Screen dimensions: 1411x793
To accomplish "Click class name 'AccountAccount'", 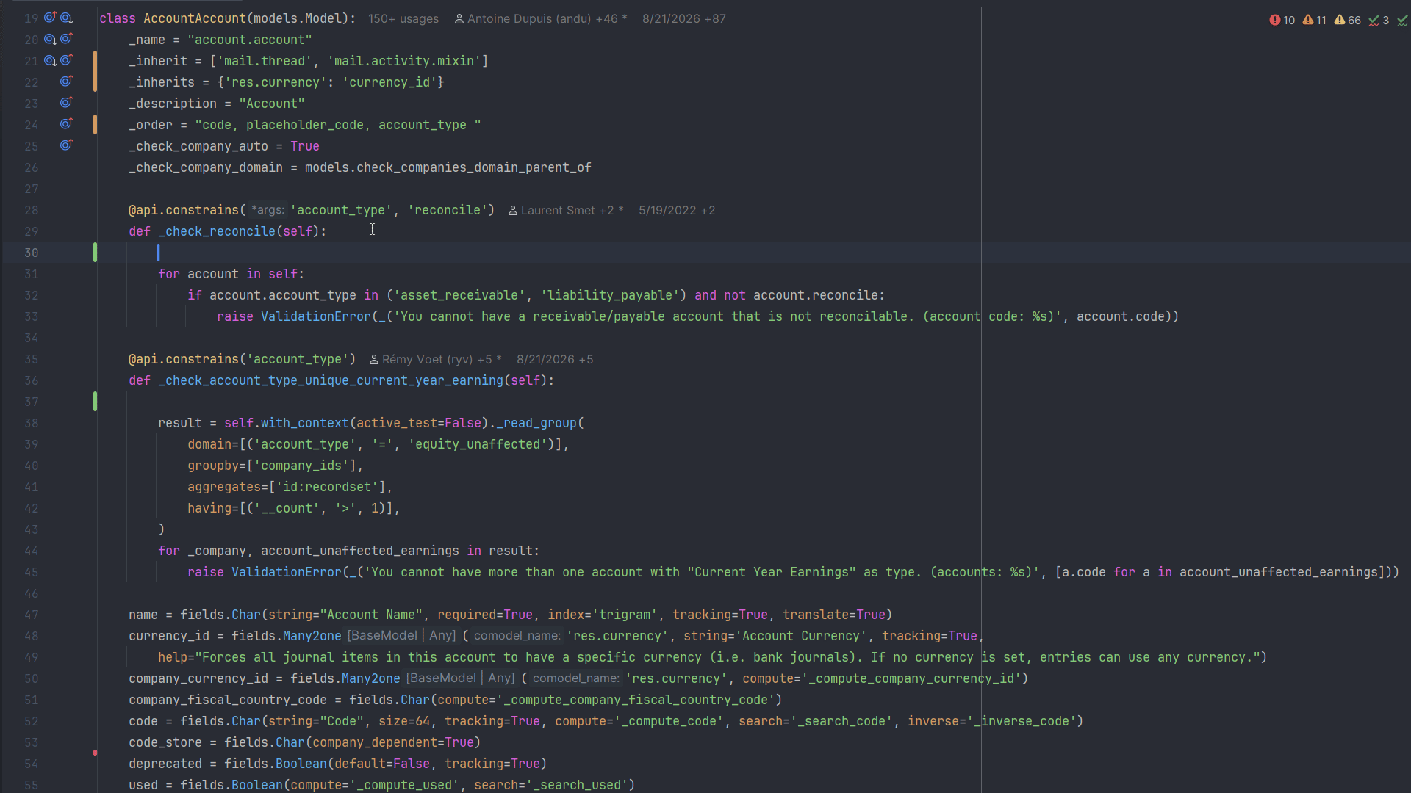I will pos(195,18).
